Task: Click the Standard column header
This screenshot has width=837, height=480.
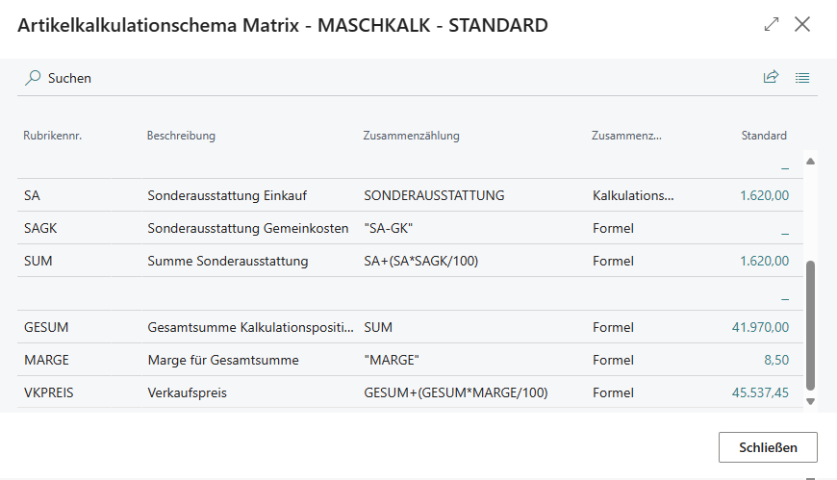Action: click(x=764, y=136)
